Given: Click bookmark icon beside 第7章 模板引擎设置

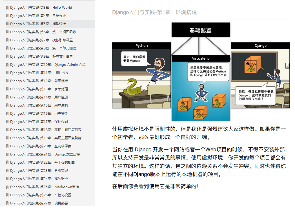Looking at the screenshot, I should click(x=7, y=40).
